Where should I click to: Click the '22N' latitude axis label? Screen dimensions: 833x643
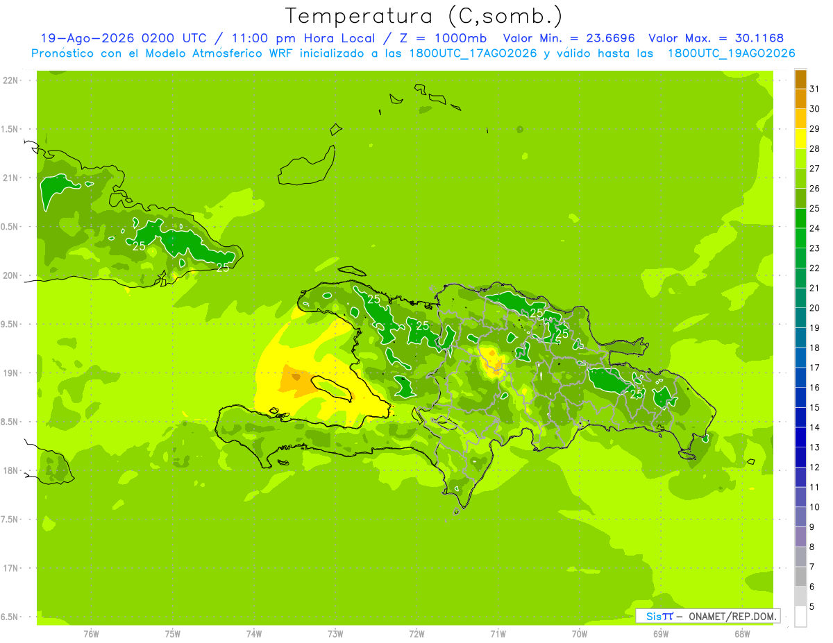10,80
